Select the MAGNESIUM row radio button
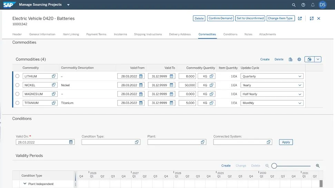 18,94
